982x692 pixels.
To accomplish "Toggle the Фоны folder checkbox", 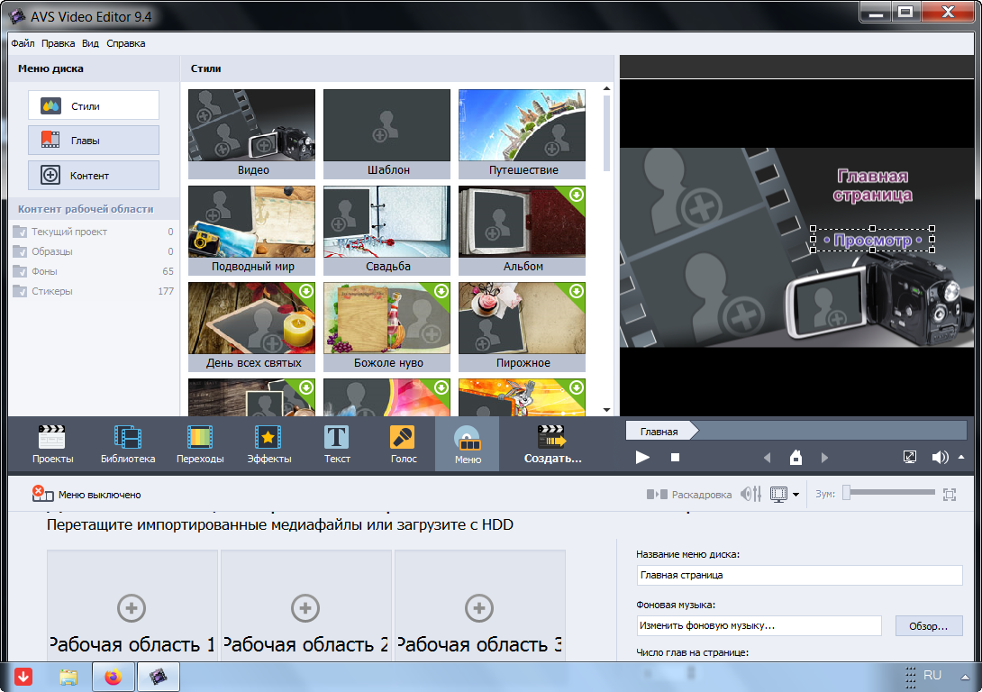I will pyautogui.click(x=20, y=272).
